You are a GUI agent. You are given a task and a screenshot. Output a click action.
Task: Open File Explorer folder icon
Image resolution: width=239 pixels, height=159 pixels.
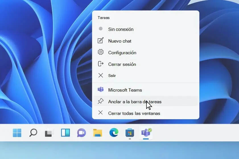point(98,133)
